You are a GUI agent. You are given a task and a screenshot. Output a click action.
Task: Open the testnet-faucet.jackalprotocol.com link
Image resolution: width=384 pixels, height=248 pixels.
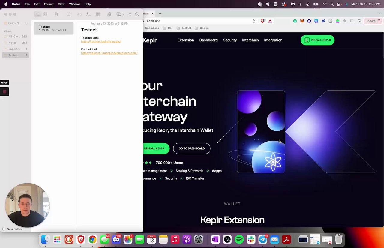[109, 53]
